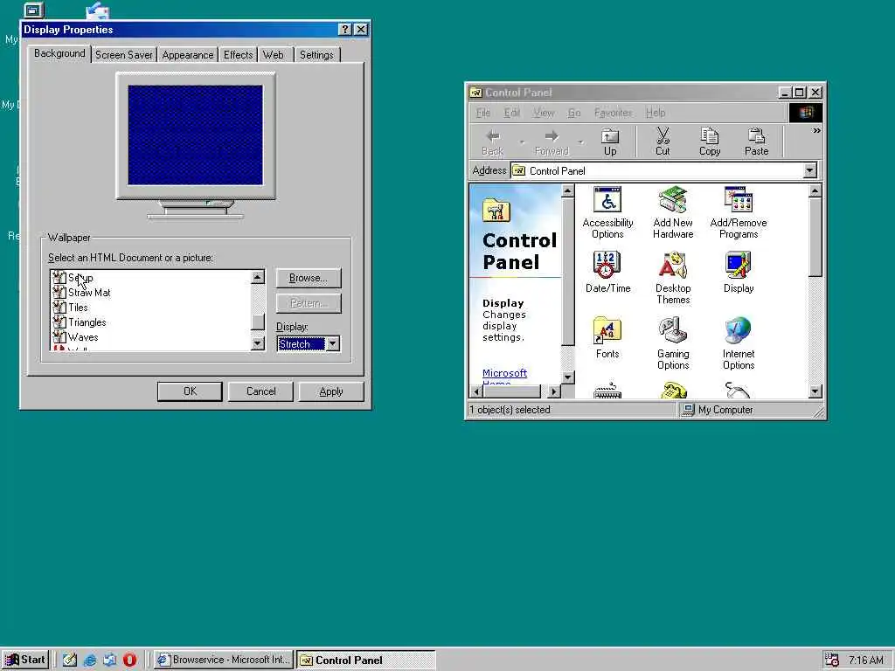
Task: Open the Back history dropdown arrow
Action: 521,142
